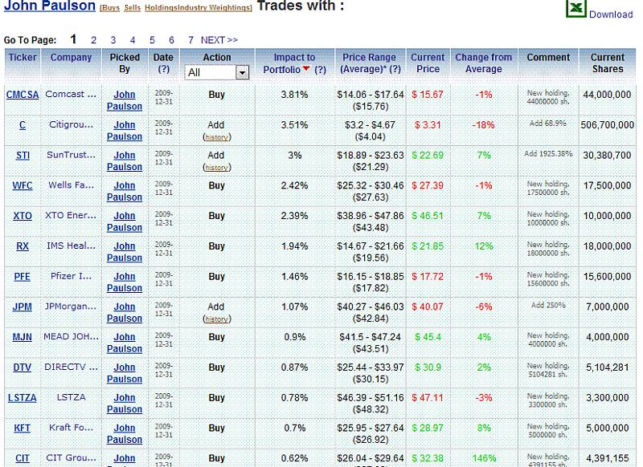The height and width of the screenshot is (467, 643).
Task: Open the John Paulson heading link
Action: (x=50, y=6)
